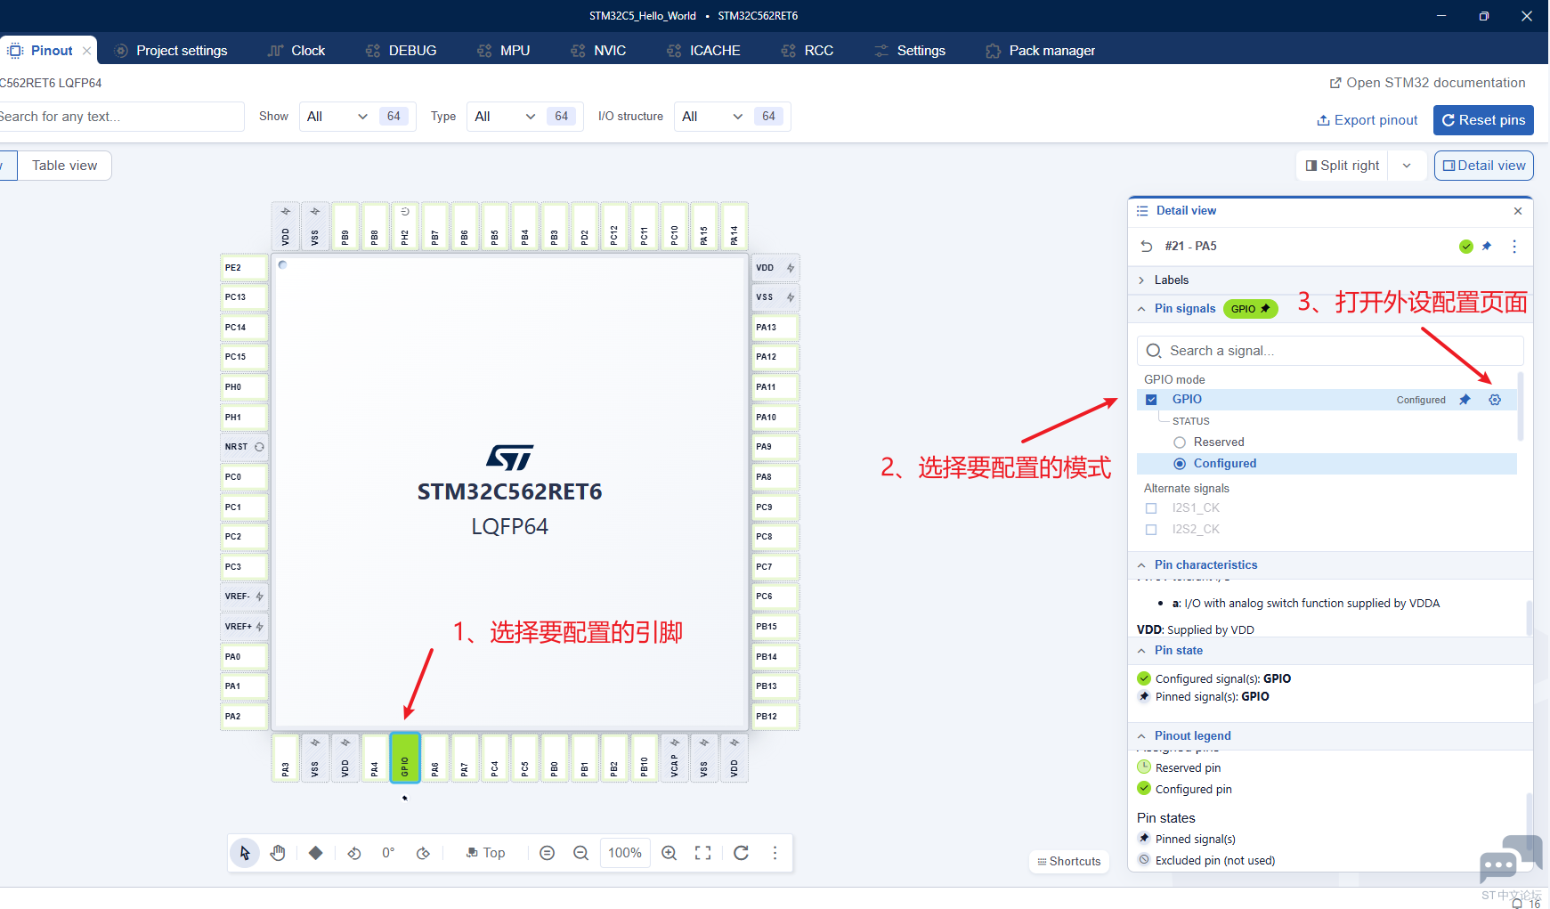Screen dimensions: 1550x909
Task: Open peripheral configuration gear for GPIO
Action: 1495,400
